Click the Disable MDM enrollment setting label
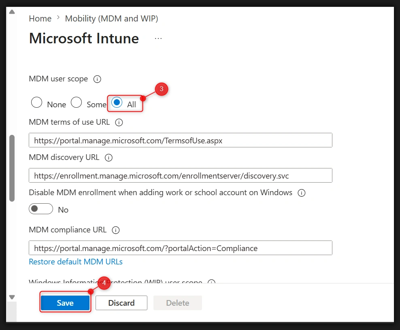The height and width of the screenshot is (330, 400). point(160,192)
